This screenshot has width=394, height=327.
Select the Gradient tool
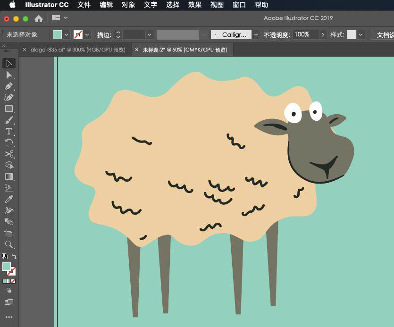9,176
